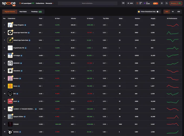The height and width of the screenshot is (136, 184).
Task: Click verified badge next to Nouns
Action: pyautogui.click(x=19, y=86)
